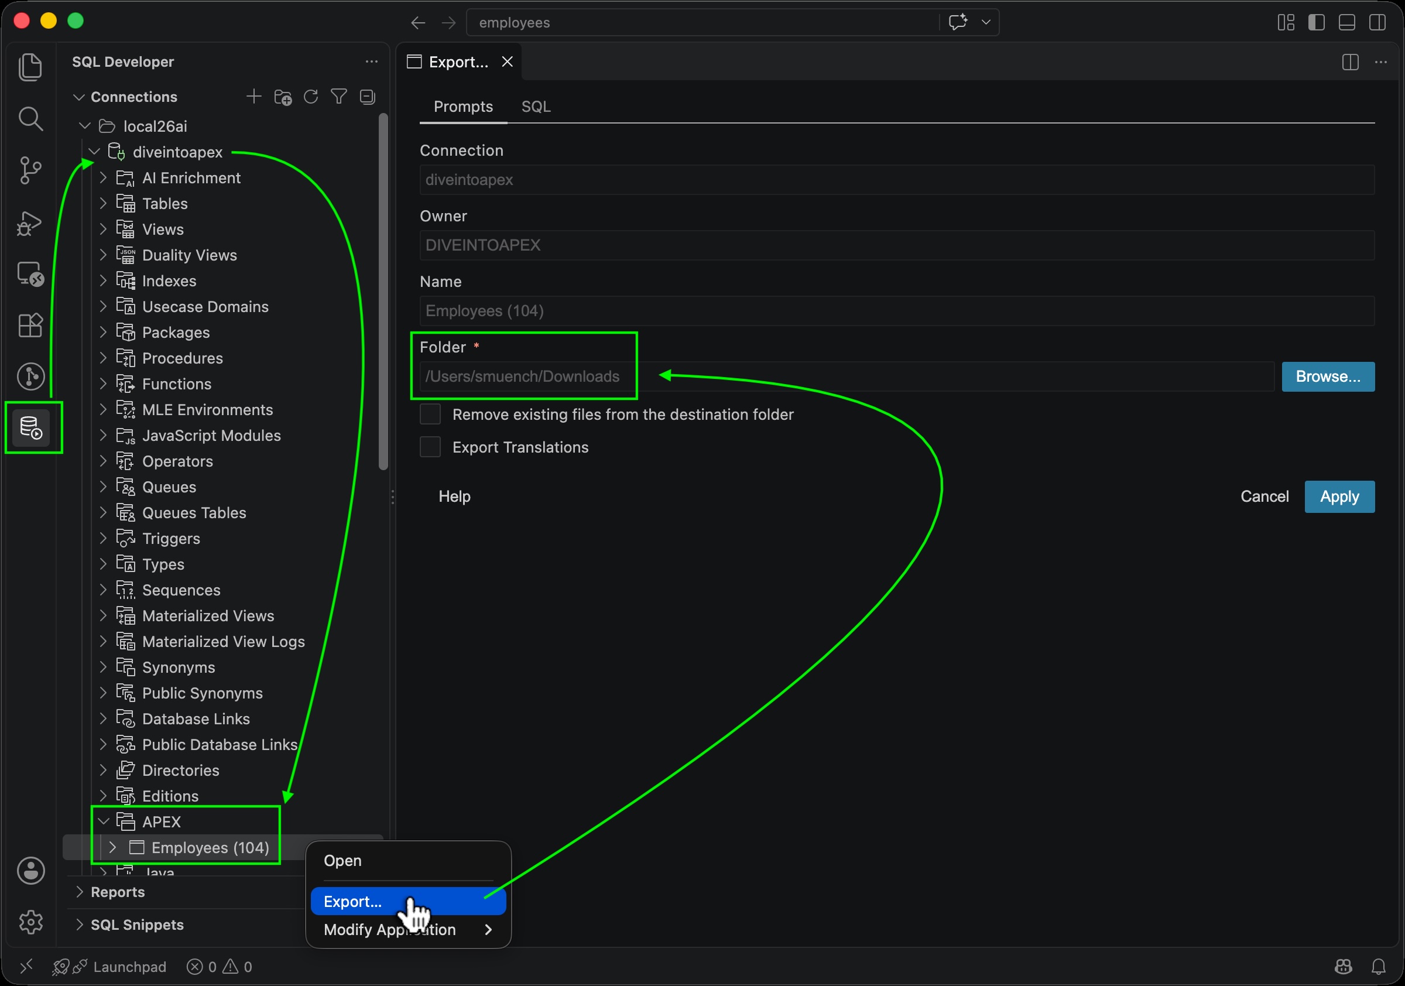Click the filter connections icon
Image resolution: width=1405 pixels, height=986 pixels.
tap(339, 96)
